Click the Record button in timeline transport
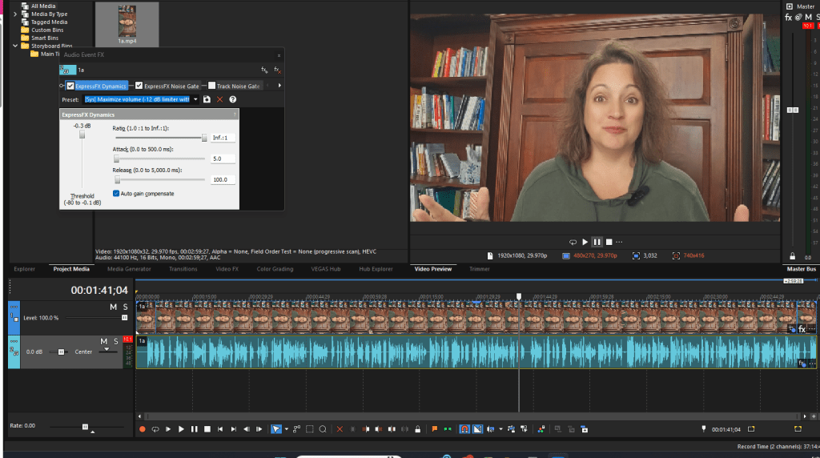The width and height of the screenshot is (820, 458). point(143,429)
